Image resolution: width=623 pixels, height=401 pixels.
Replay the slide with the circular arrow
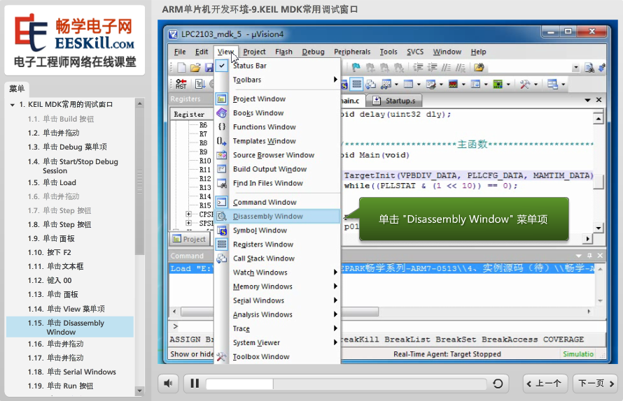pos(498,384)
